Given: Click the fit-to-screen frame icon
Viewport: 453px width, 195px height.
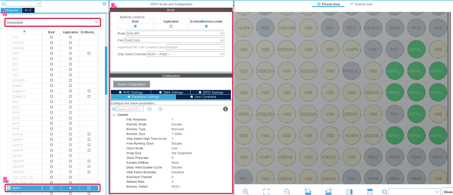Looking at the screenshot, I should [x=266, y=192].
